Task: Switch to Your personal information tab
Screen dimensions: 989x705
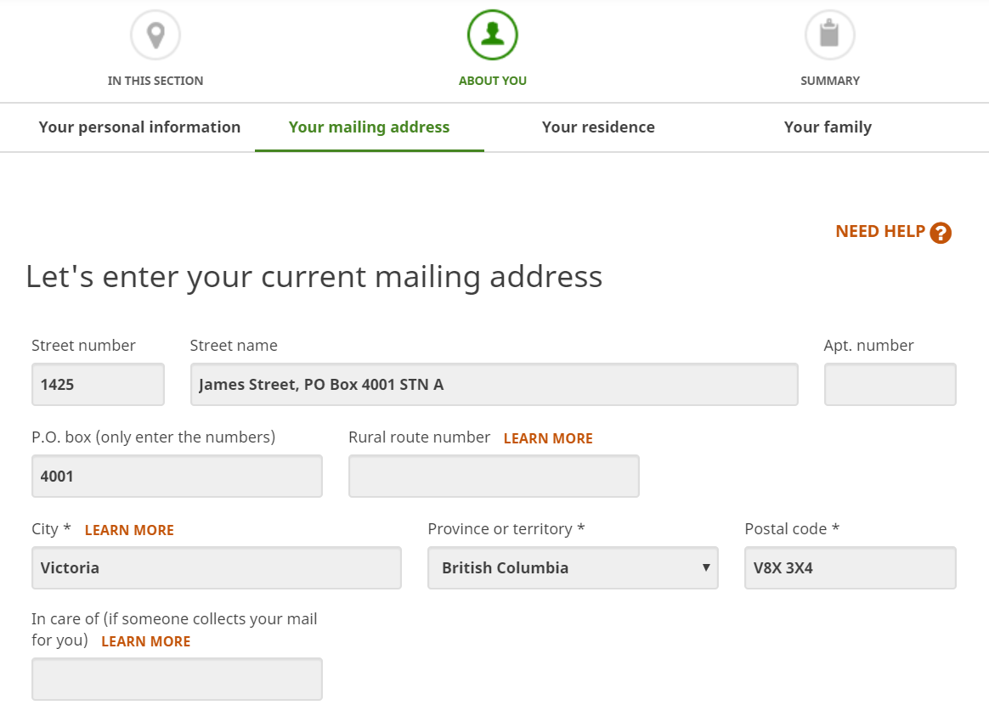Action: [139, 127]
